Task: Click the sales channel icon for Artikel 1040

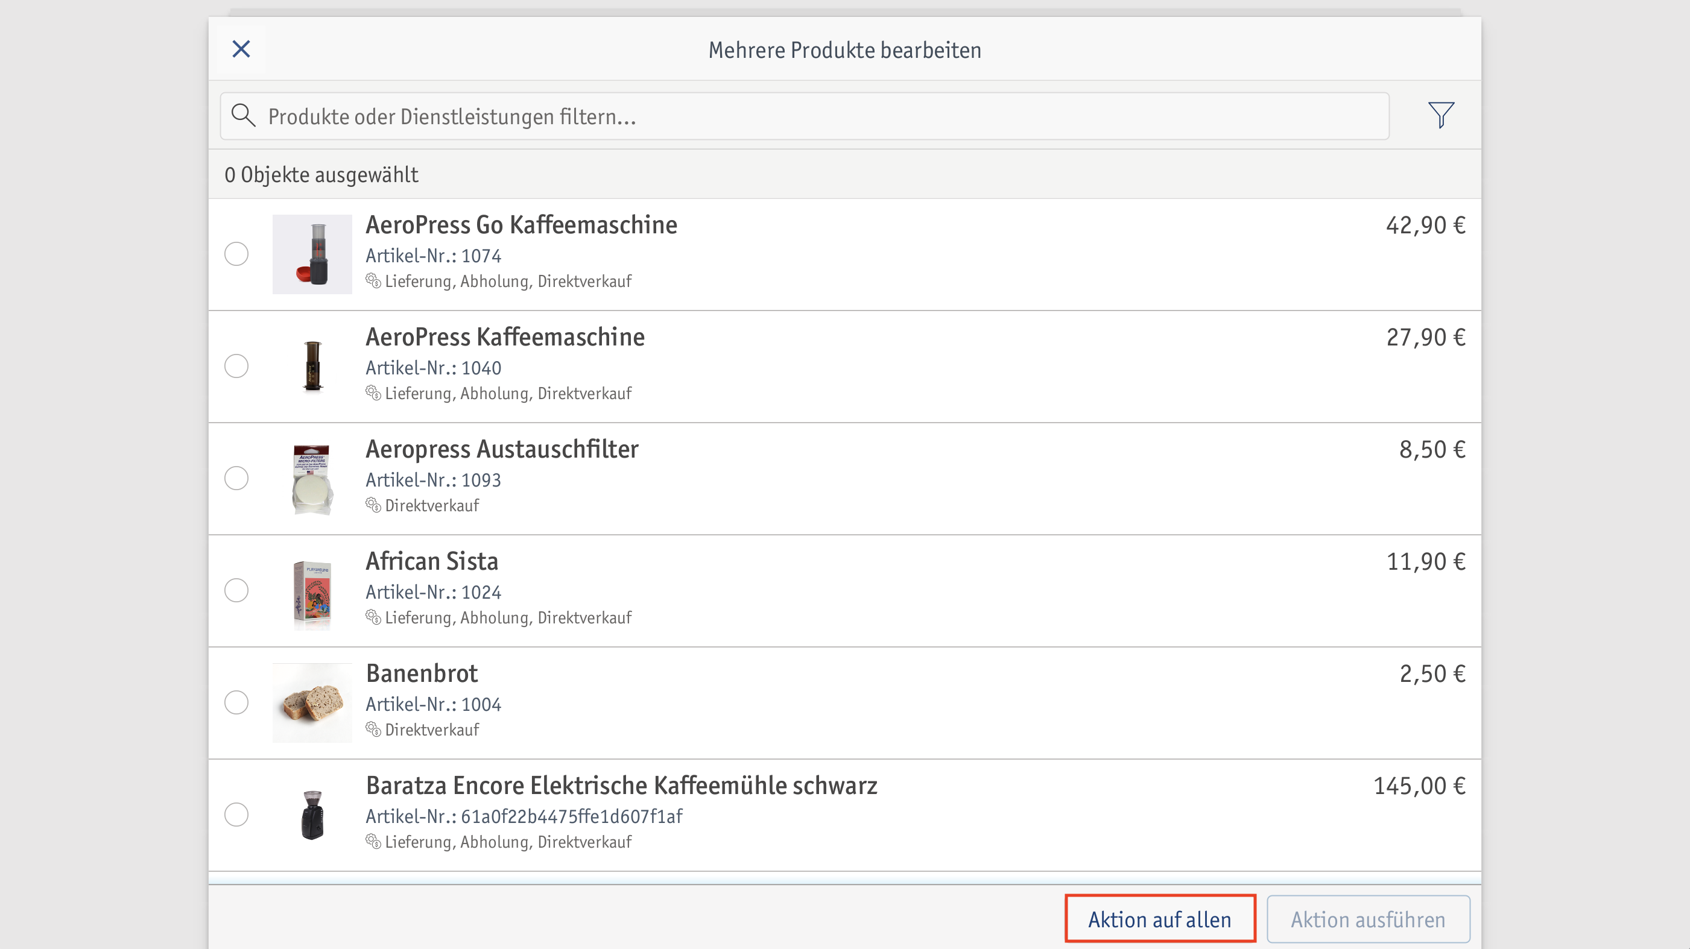Action: (x=373, y=393)
